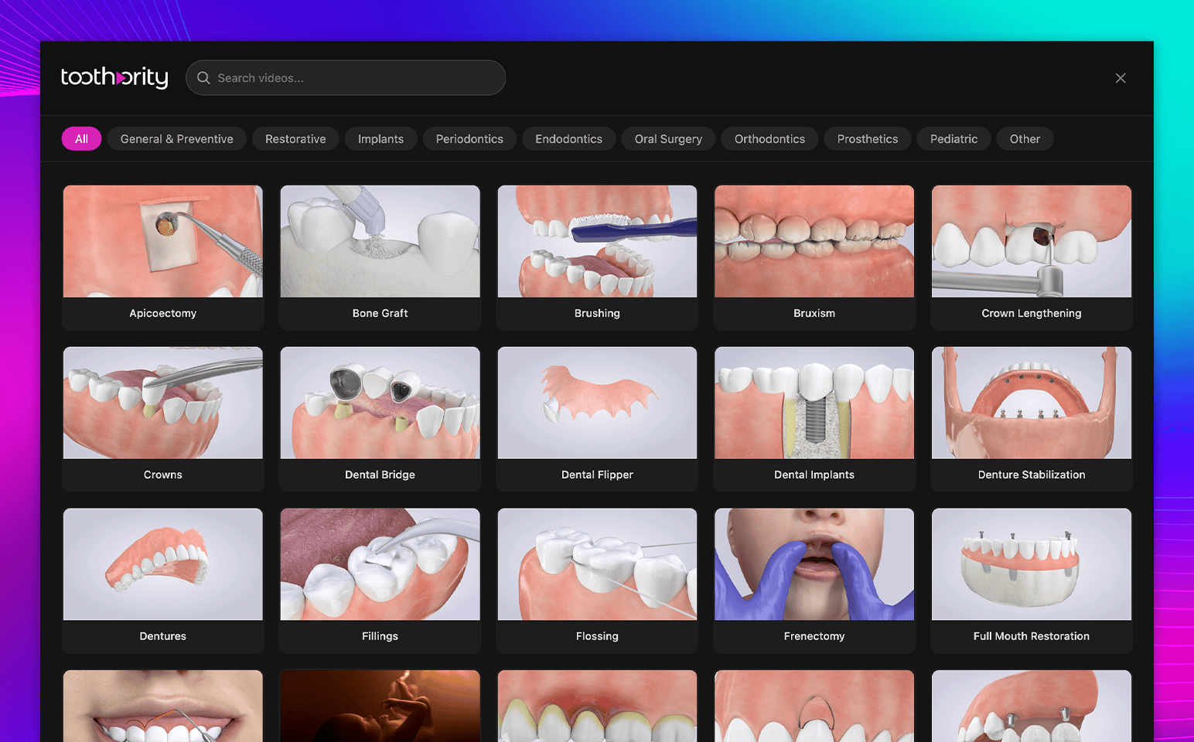1194x742 pixels.
Task: Click the Crowns title label
Action: pyautogui.click(x=163, y=475)
